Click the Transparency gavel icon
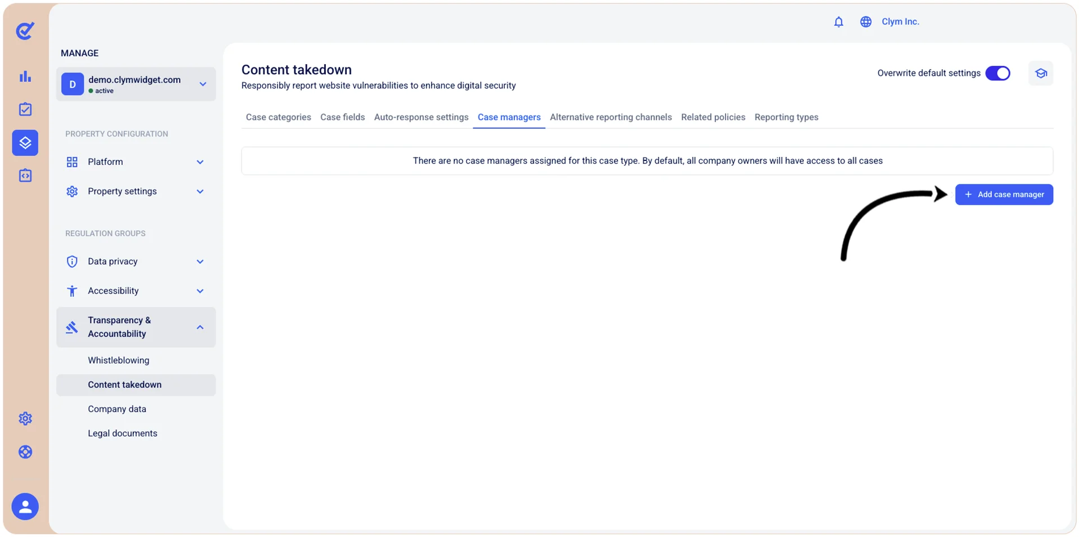This screenshot has height=537, width=1079. tap(72, 327)
